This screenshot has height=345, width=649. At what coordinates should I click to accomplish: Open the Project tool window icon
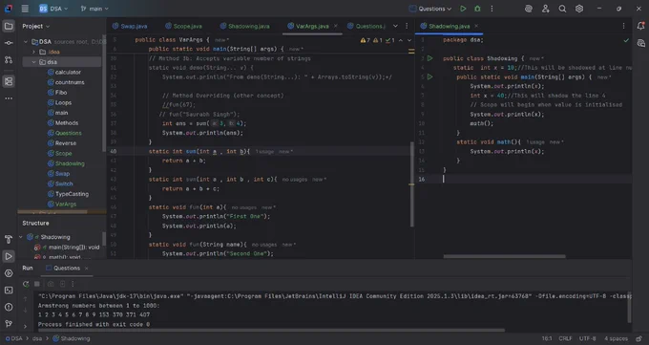pyautogui.click(x=9, y=26)
